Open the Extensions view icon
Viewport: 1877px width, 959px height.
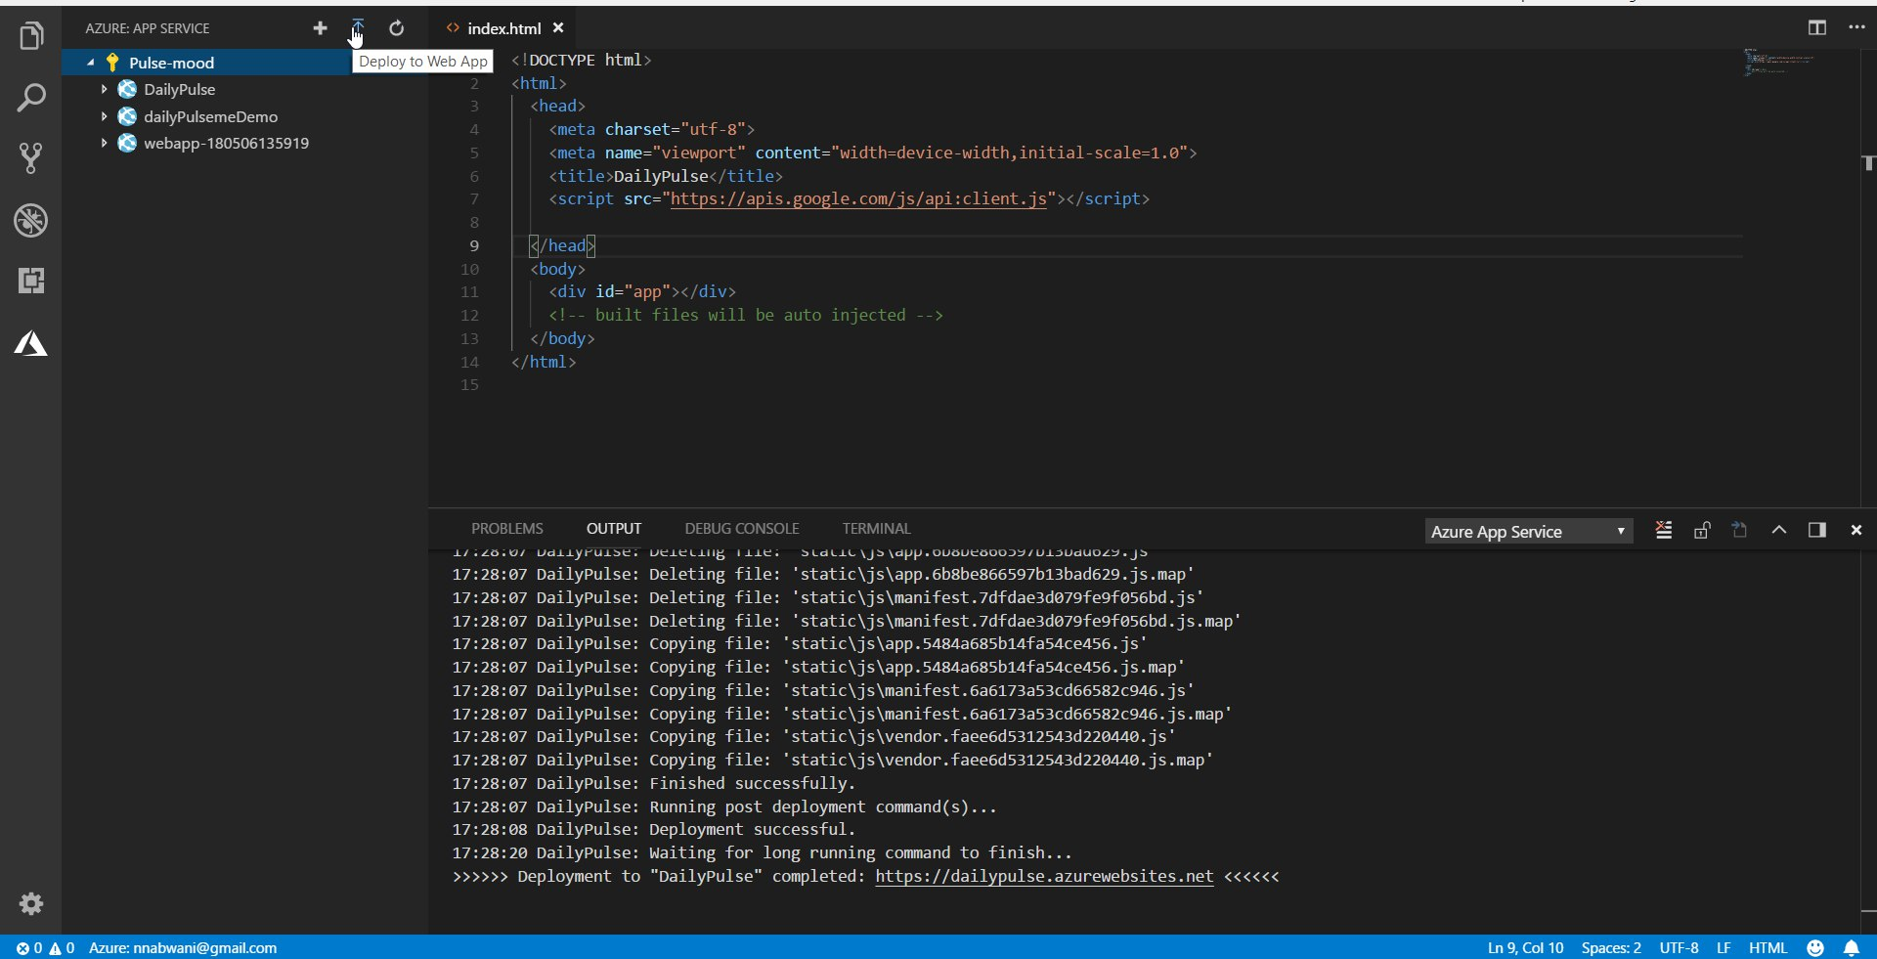(x=31, y=282)
